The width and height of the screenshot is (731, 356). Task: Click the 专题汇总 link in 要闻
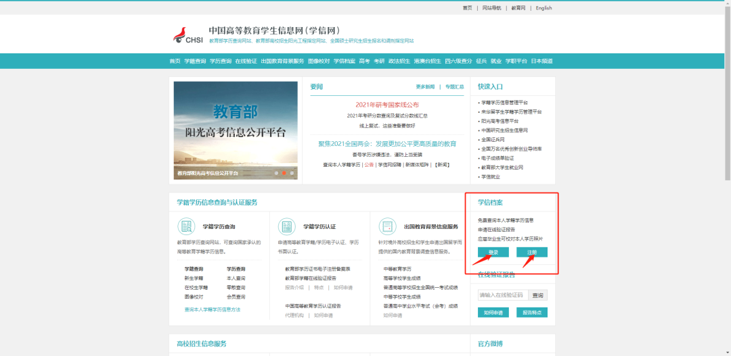[x=455, y=86]
